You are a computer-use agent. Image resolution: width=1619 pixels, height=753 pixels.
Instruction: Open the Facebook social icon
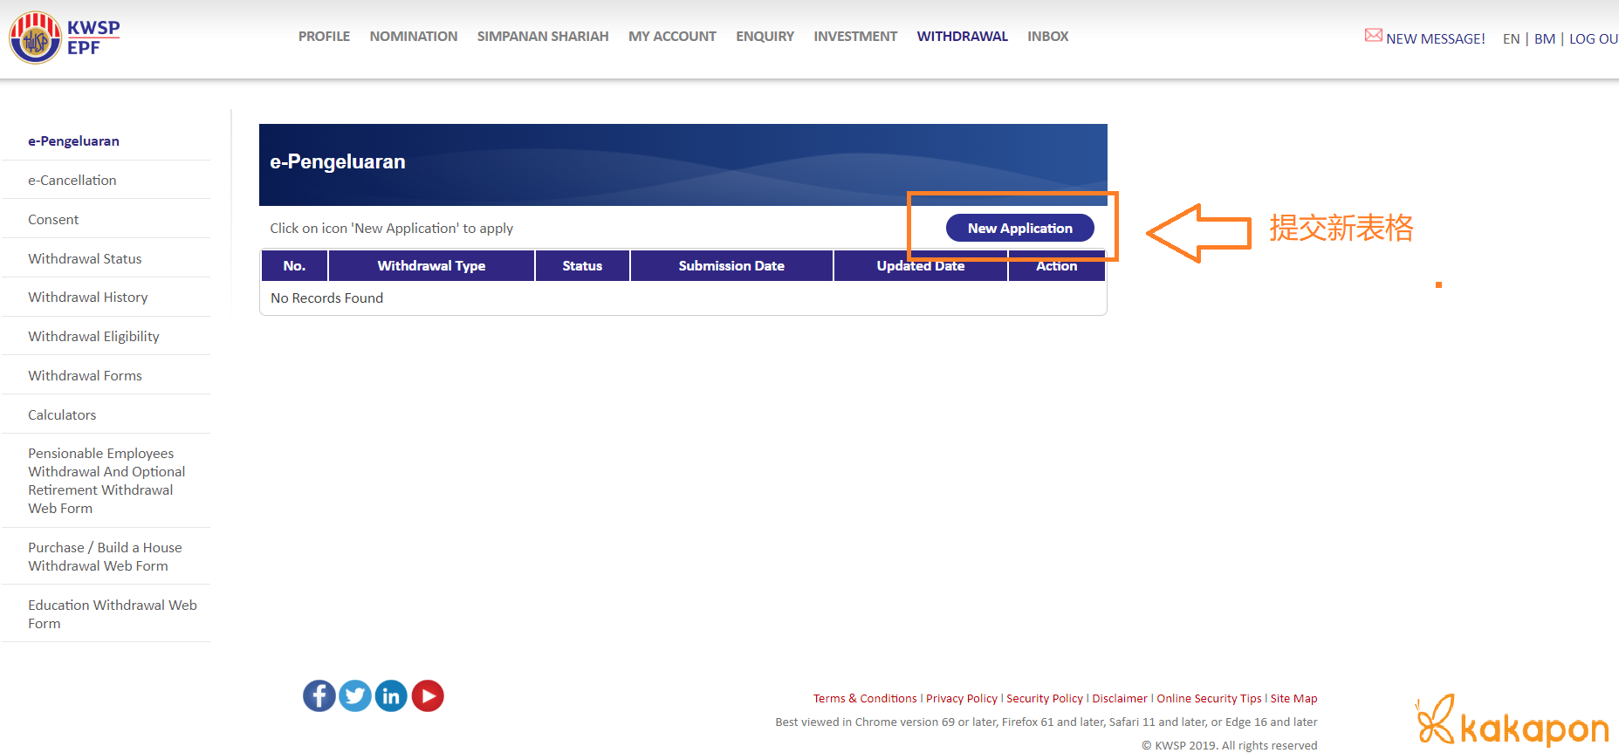pos(319,695)
